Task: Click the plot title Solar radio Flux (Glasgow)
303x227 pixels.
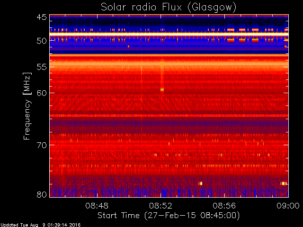Action: (x=169, y=8)
